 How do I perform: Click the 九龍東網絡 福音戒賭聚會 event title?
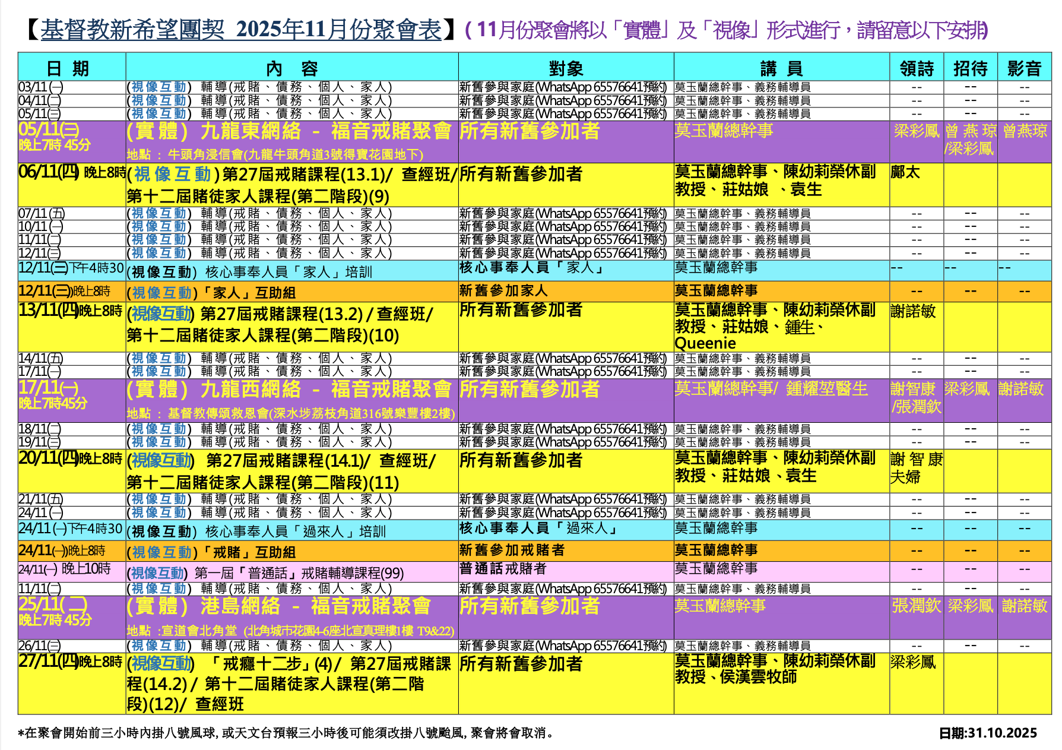pos(289,131)
